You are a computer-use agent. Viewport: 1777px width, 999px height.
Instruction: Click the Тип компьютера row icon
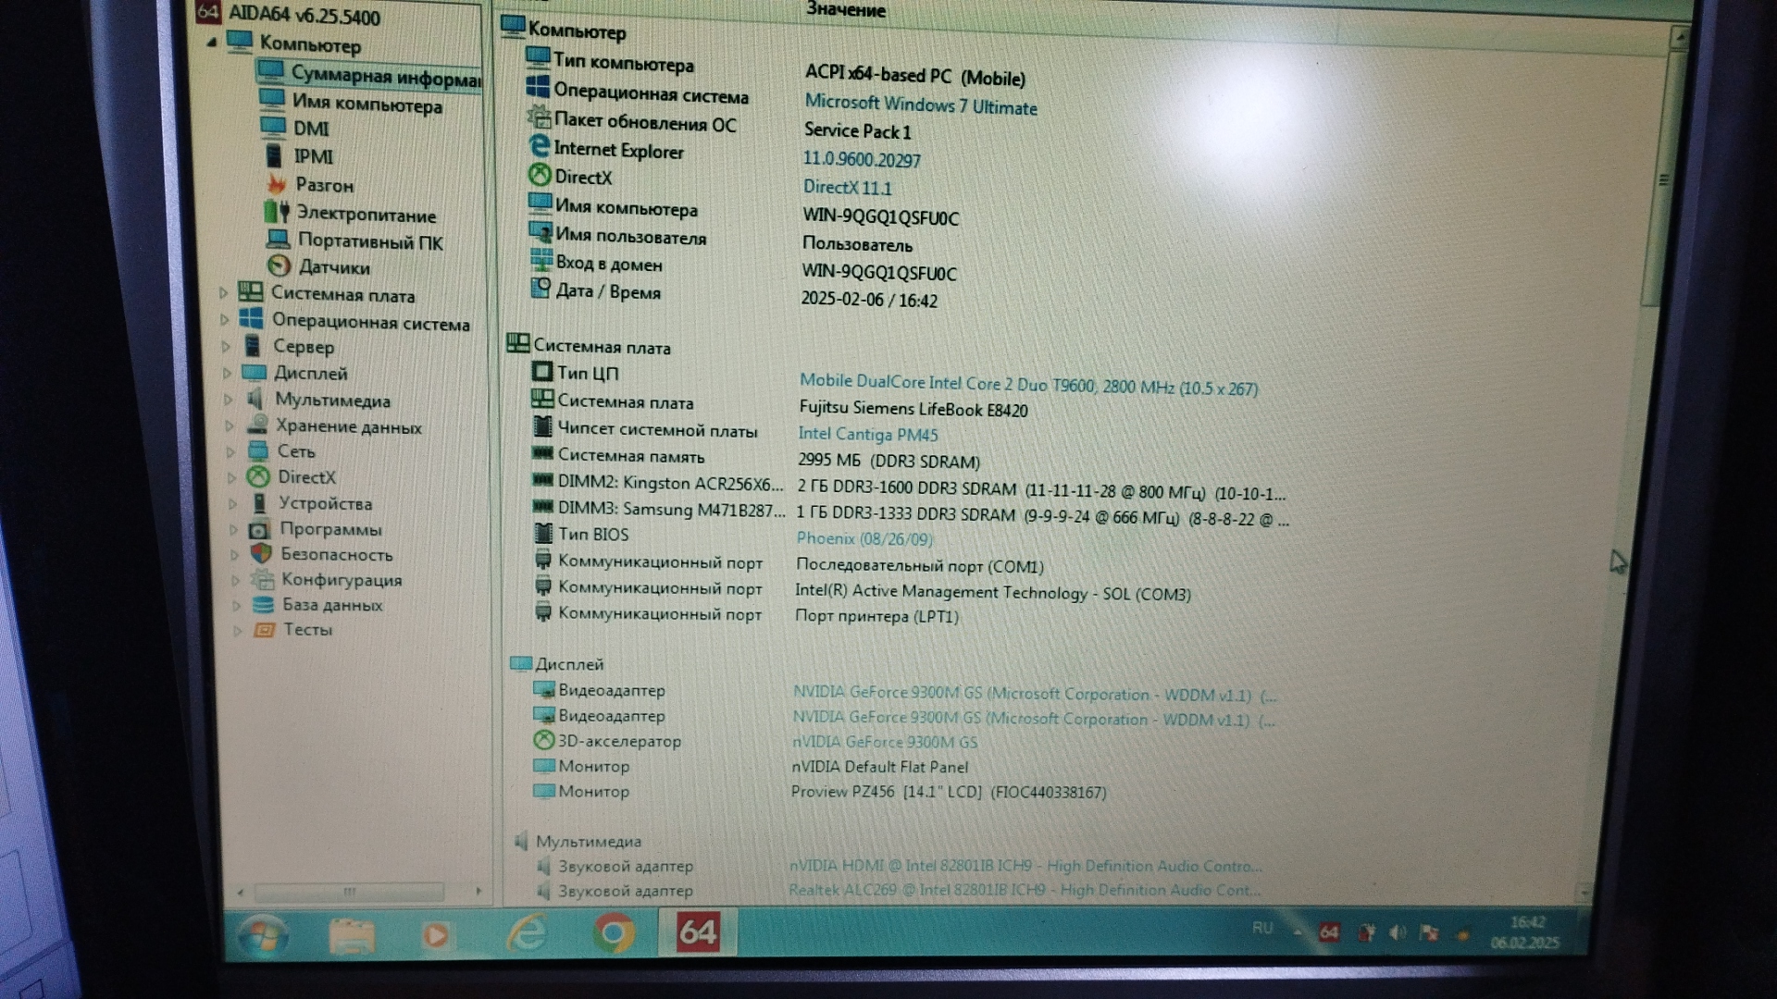pyautogui.click(x=538, y=58)
